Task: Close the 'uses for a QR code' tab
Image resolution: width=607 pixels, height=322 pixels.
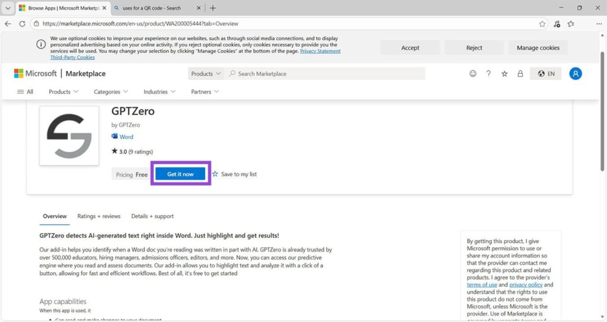Action: pos(199,8)
